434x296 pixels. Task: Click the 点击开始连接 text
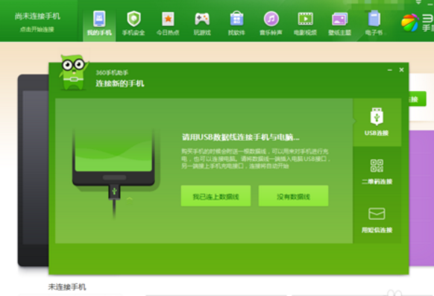37,29
